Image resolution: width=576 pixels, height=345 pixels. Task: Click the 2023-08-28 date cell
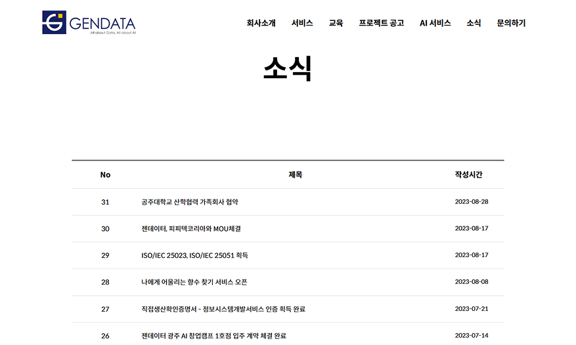tap(471, 202)
